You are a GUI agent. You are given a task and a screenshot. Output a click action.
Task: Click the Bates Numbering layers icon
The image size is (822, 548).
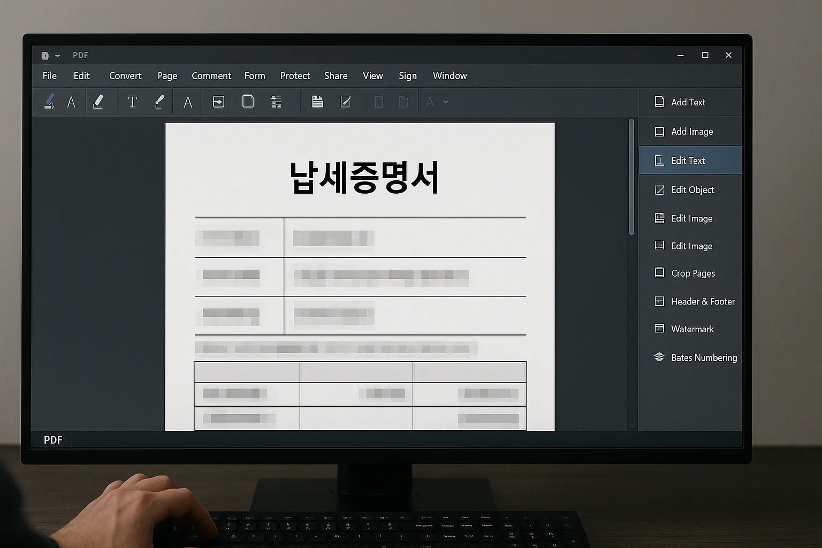coord(659,357)
